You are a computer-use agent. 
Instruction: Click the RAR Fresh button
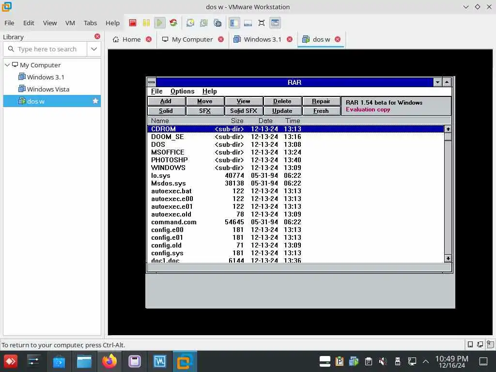(321, 111)
